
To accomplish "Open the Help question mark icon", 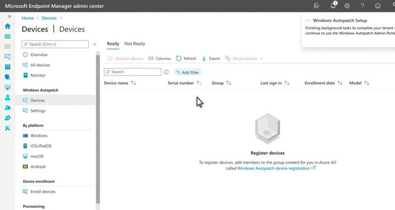I will pos(362,6).
